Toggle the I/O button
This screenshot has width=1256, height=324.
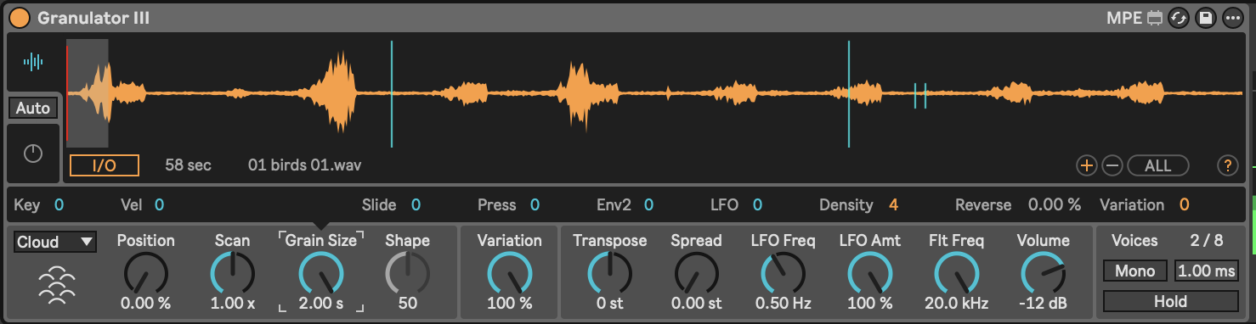105,165
